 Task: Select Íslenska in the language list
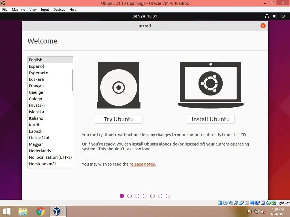50,112
